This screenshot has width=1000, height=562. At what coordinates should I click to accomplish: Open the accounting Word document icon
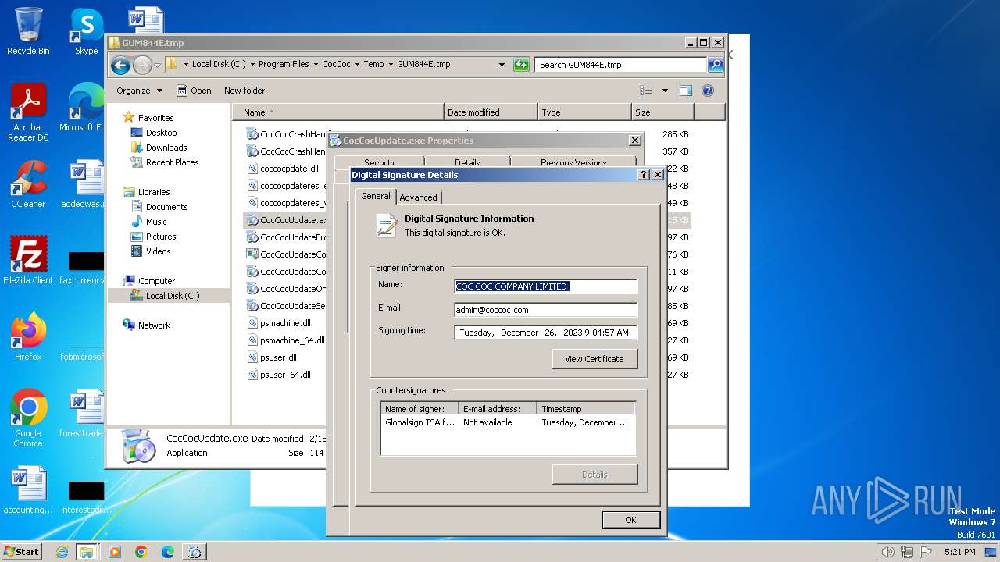[28, 491]
